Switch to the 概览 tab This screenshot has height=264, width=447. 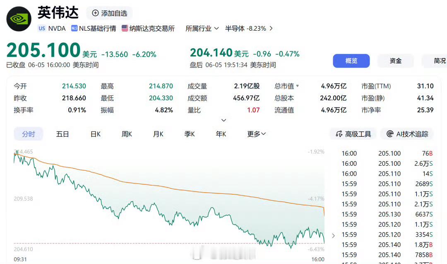point(351,61)
